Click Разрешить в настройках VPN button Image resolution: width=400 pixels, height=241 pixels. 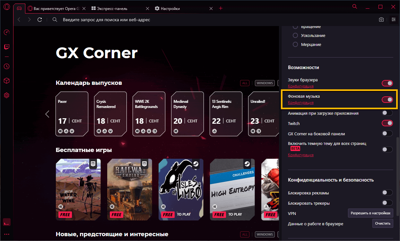coord(370,213)
